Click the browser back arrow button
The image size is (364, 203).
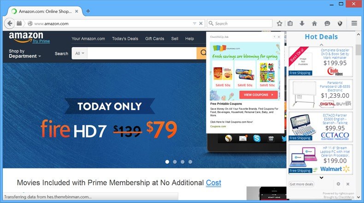[10, 23]
